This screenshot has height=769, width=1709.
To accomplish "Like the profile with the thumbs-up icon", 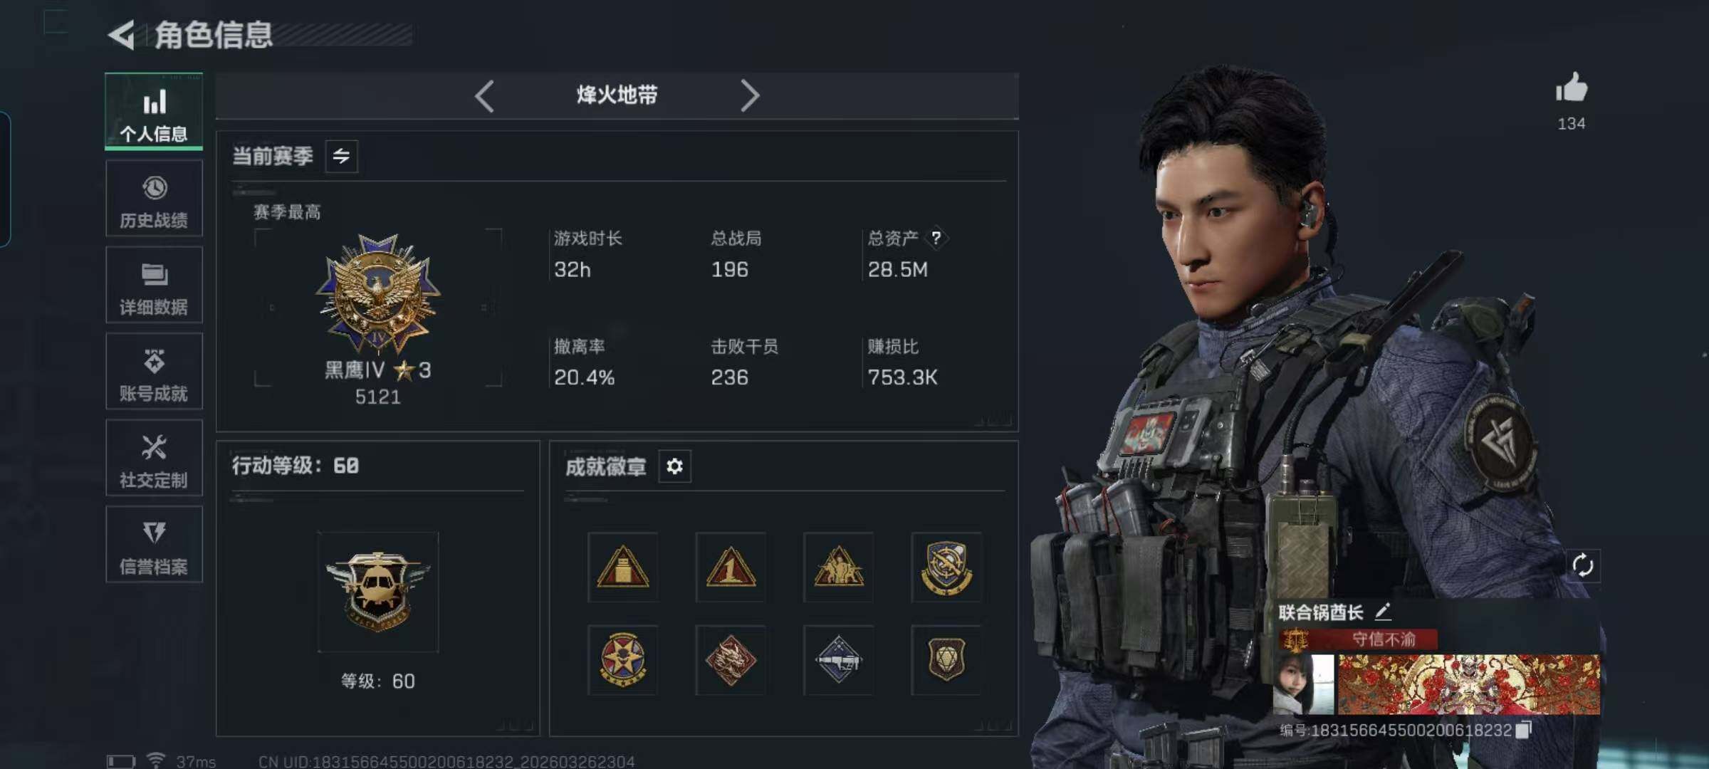I will [x=1571, y=88].
